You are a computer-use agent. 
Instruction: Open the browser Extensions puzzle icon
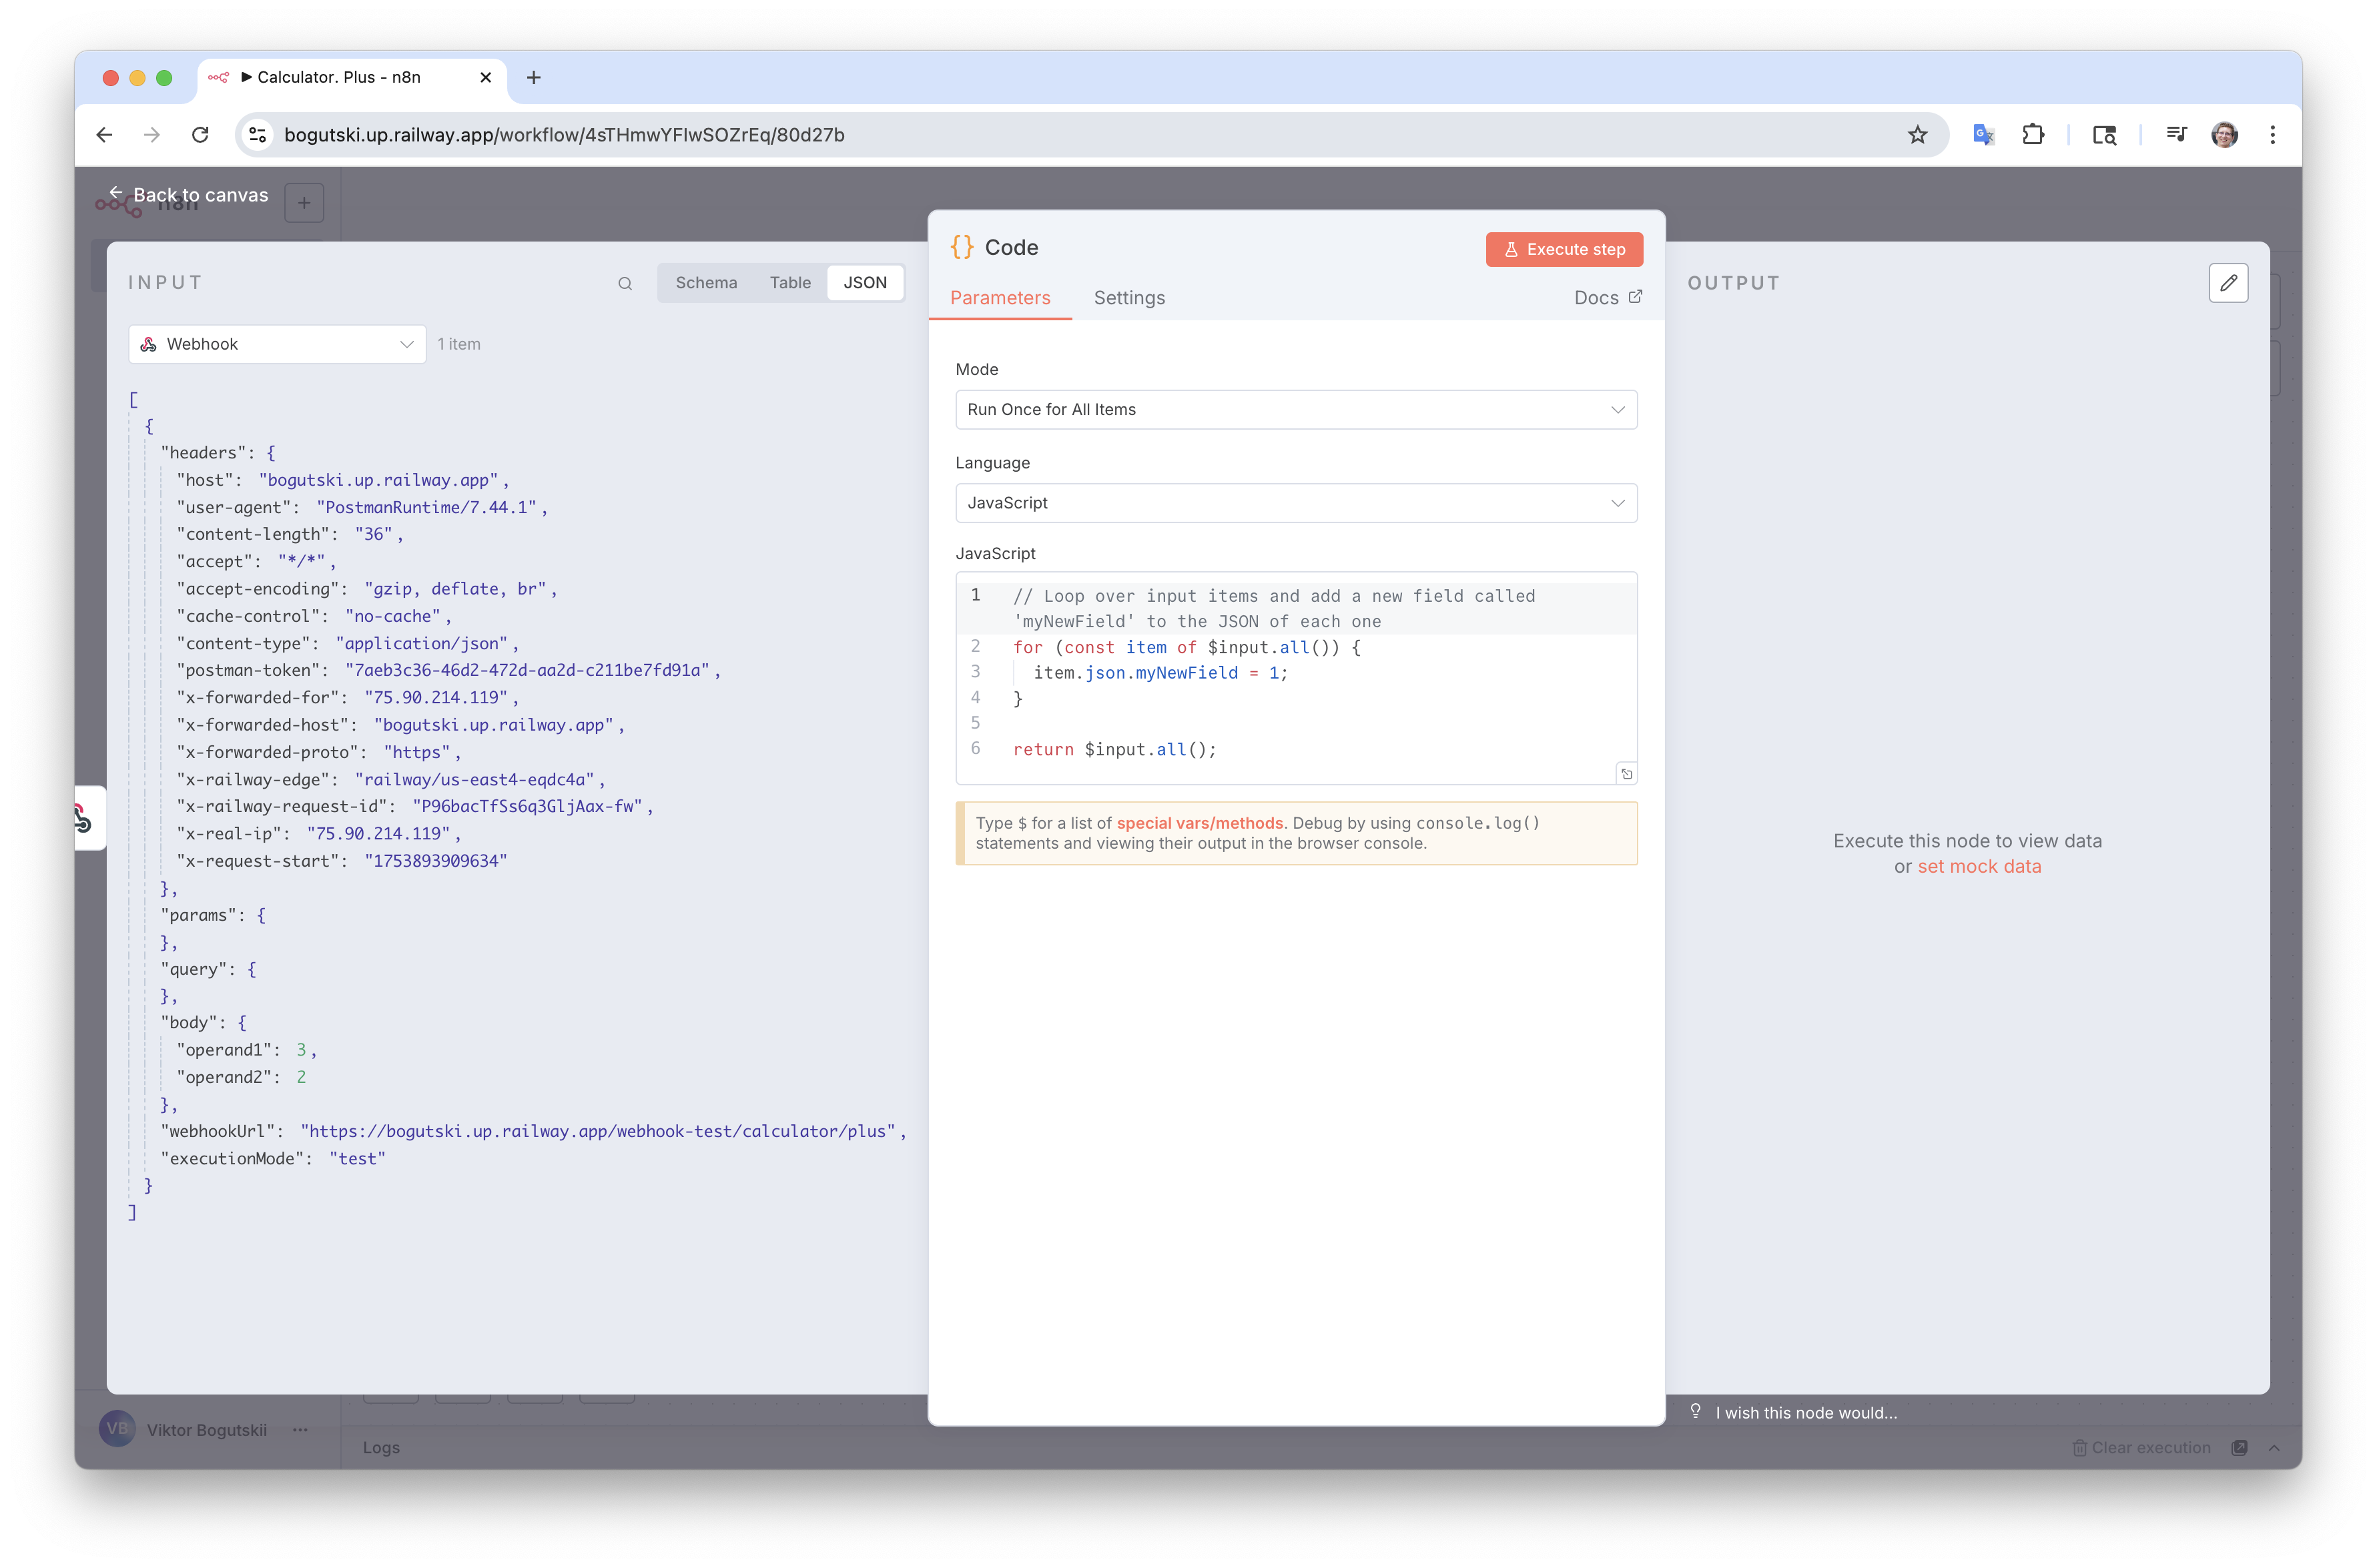2033,135
